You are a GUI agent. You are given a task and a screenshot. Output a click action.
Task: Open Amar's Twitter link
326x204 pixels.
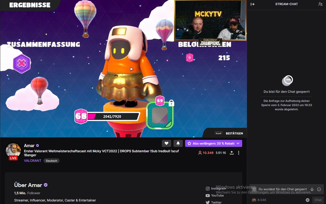pos(214,202)
